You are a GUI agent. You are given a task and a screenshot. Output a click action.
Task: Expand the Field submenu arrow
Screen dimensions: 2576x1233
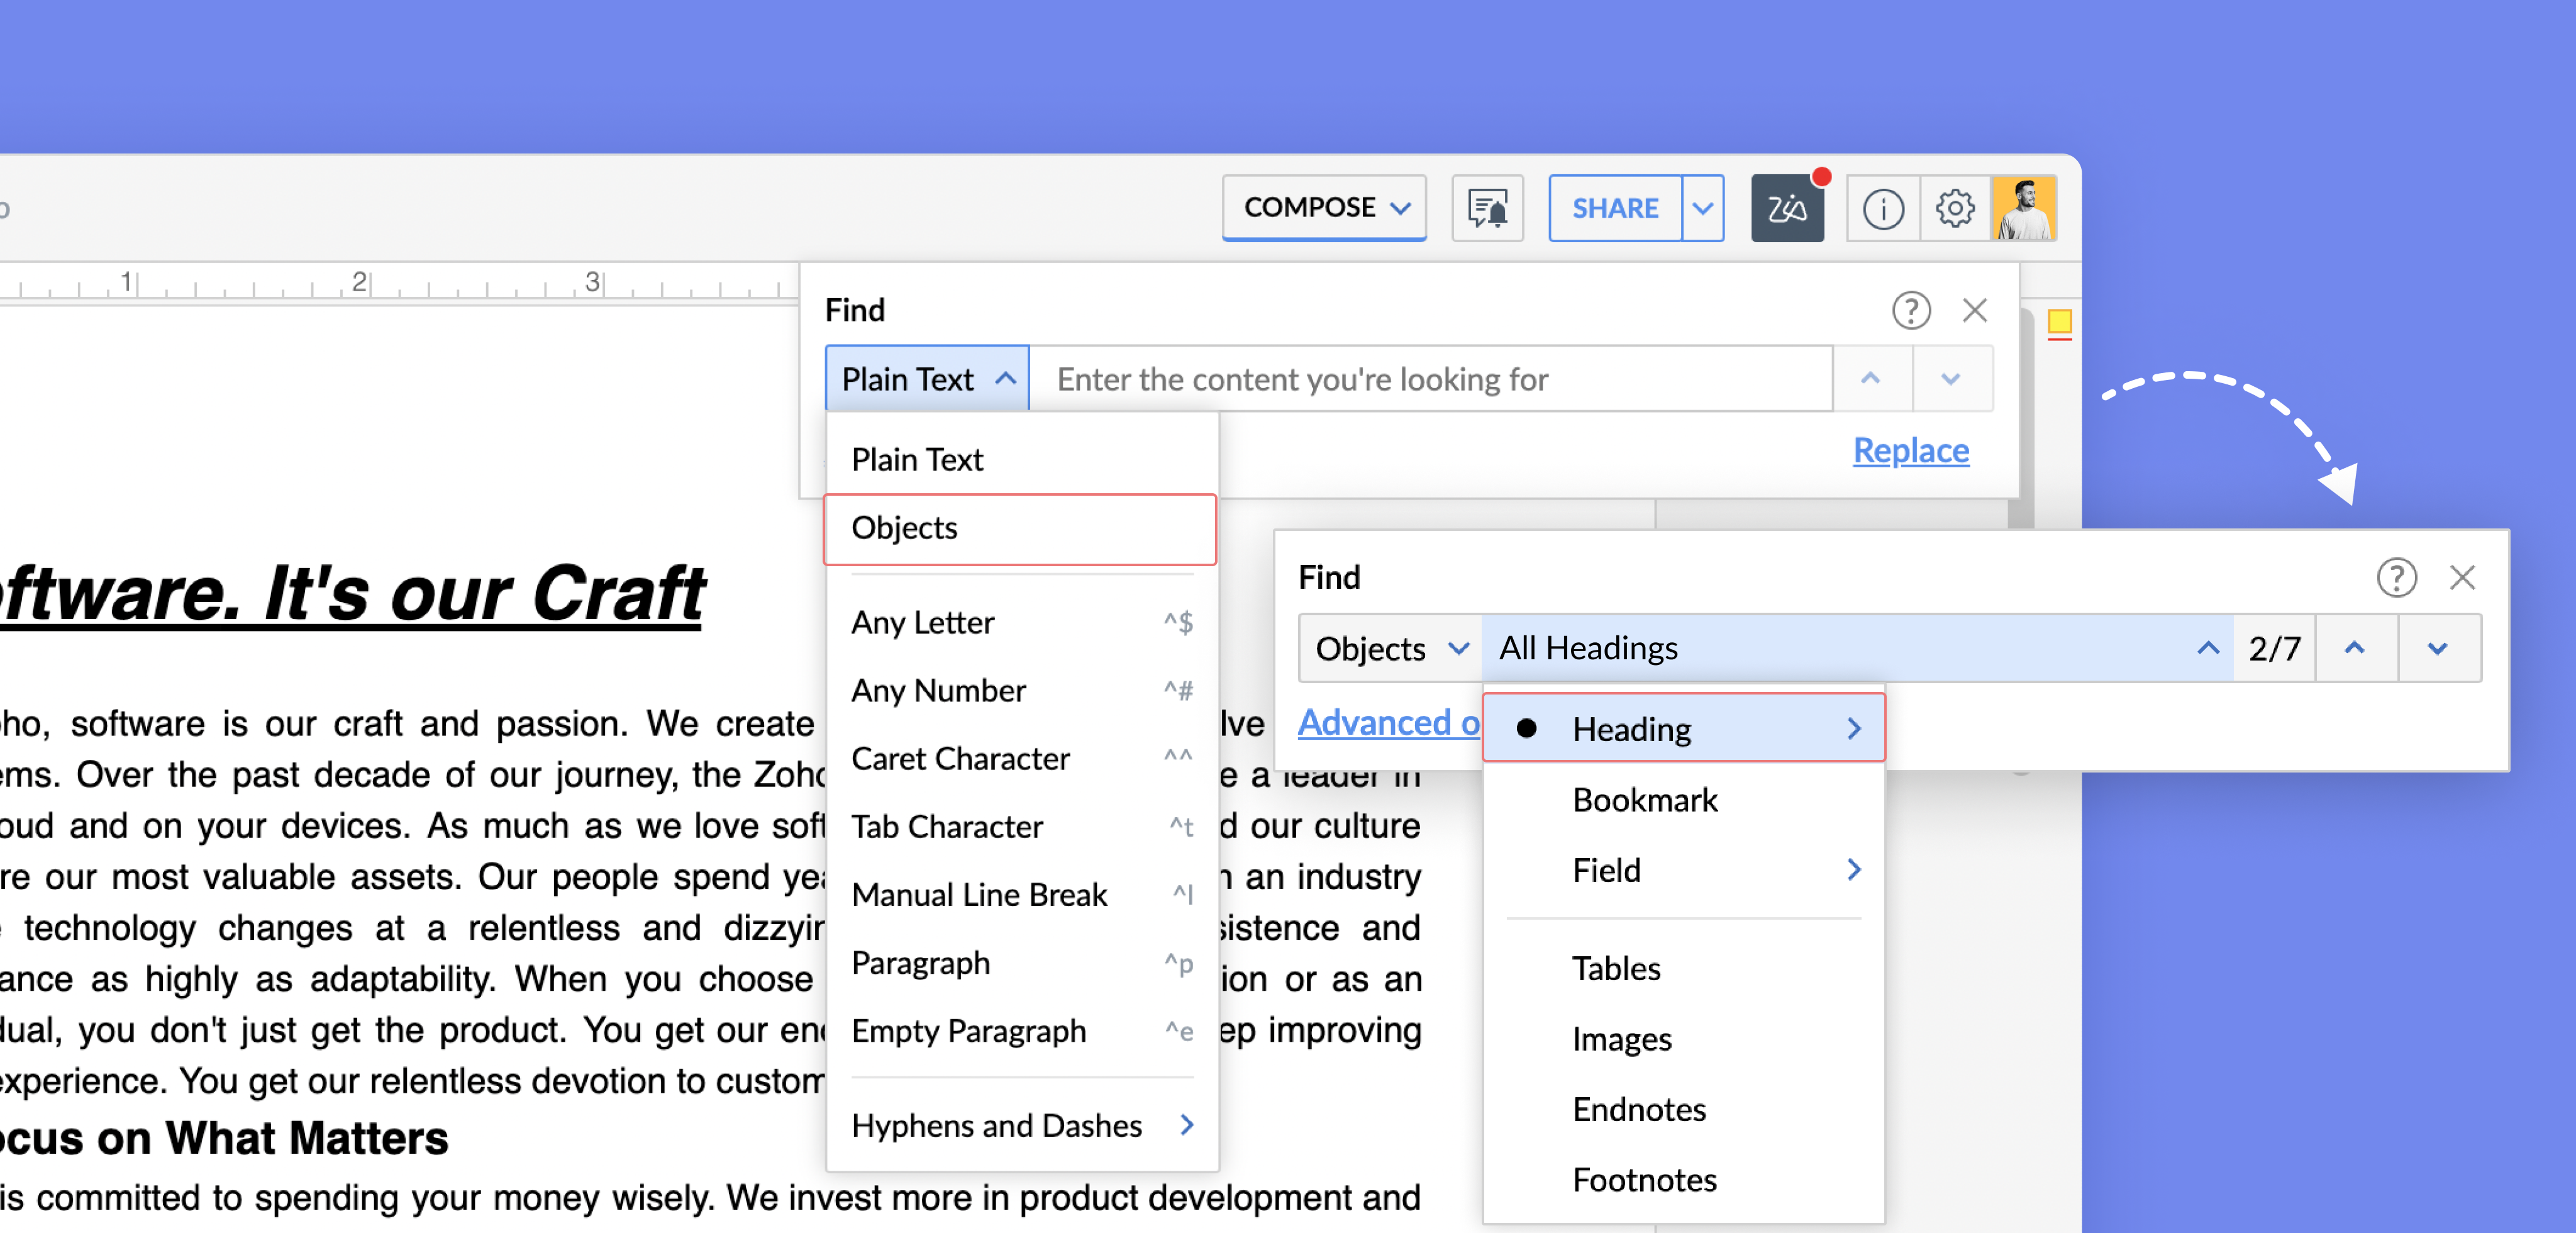pyautogui.click(x=1854, y=869)
